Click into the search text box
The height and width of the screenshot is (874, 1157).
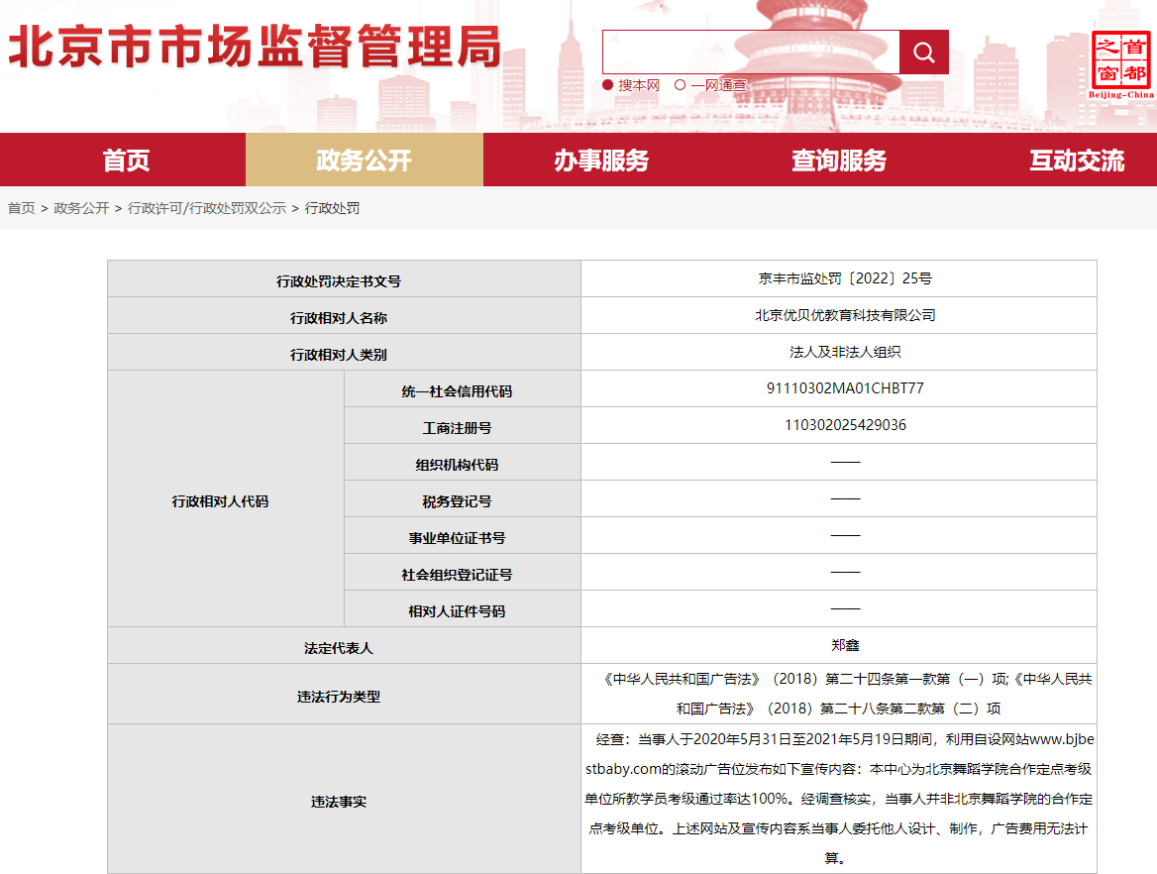coord(751,53)
